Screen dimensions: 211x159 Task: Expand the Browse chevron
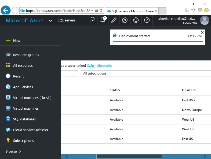tap(20, 151)
